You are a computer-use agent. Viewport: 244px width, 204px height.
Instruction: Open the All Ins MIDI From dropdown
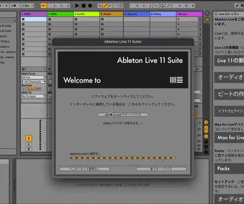pyautogui.click(x=34, y=77)
